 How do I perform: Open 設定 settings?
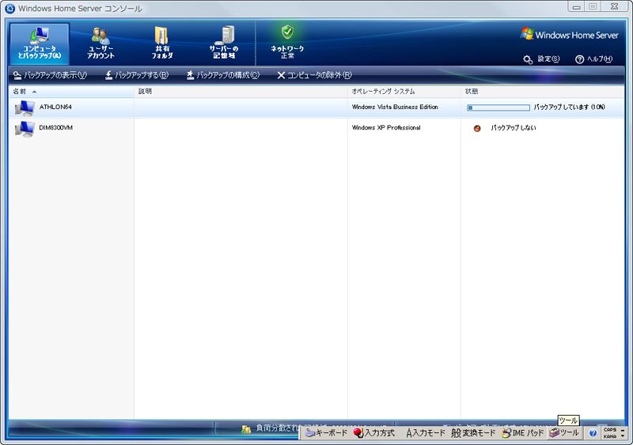pyautogui.click(x=541, y=59)
